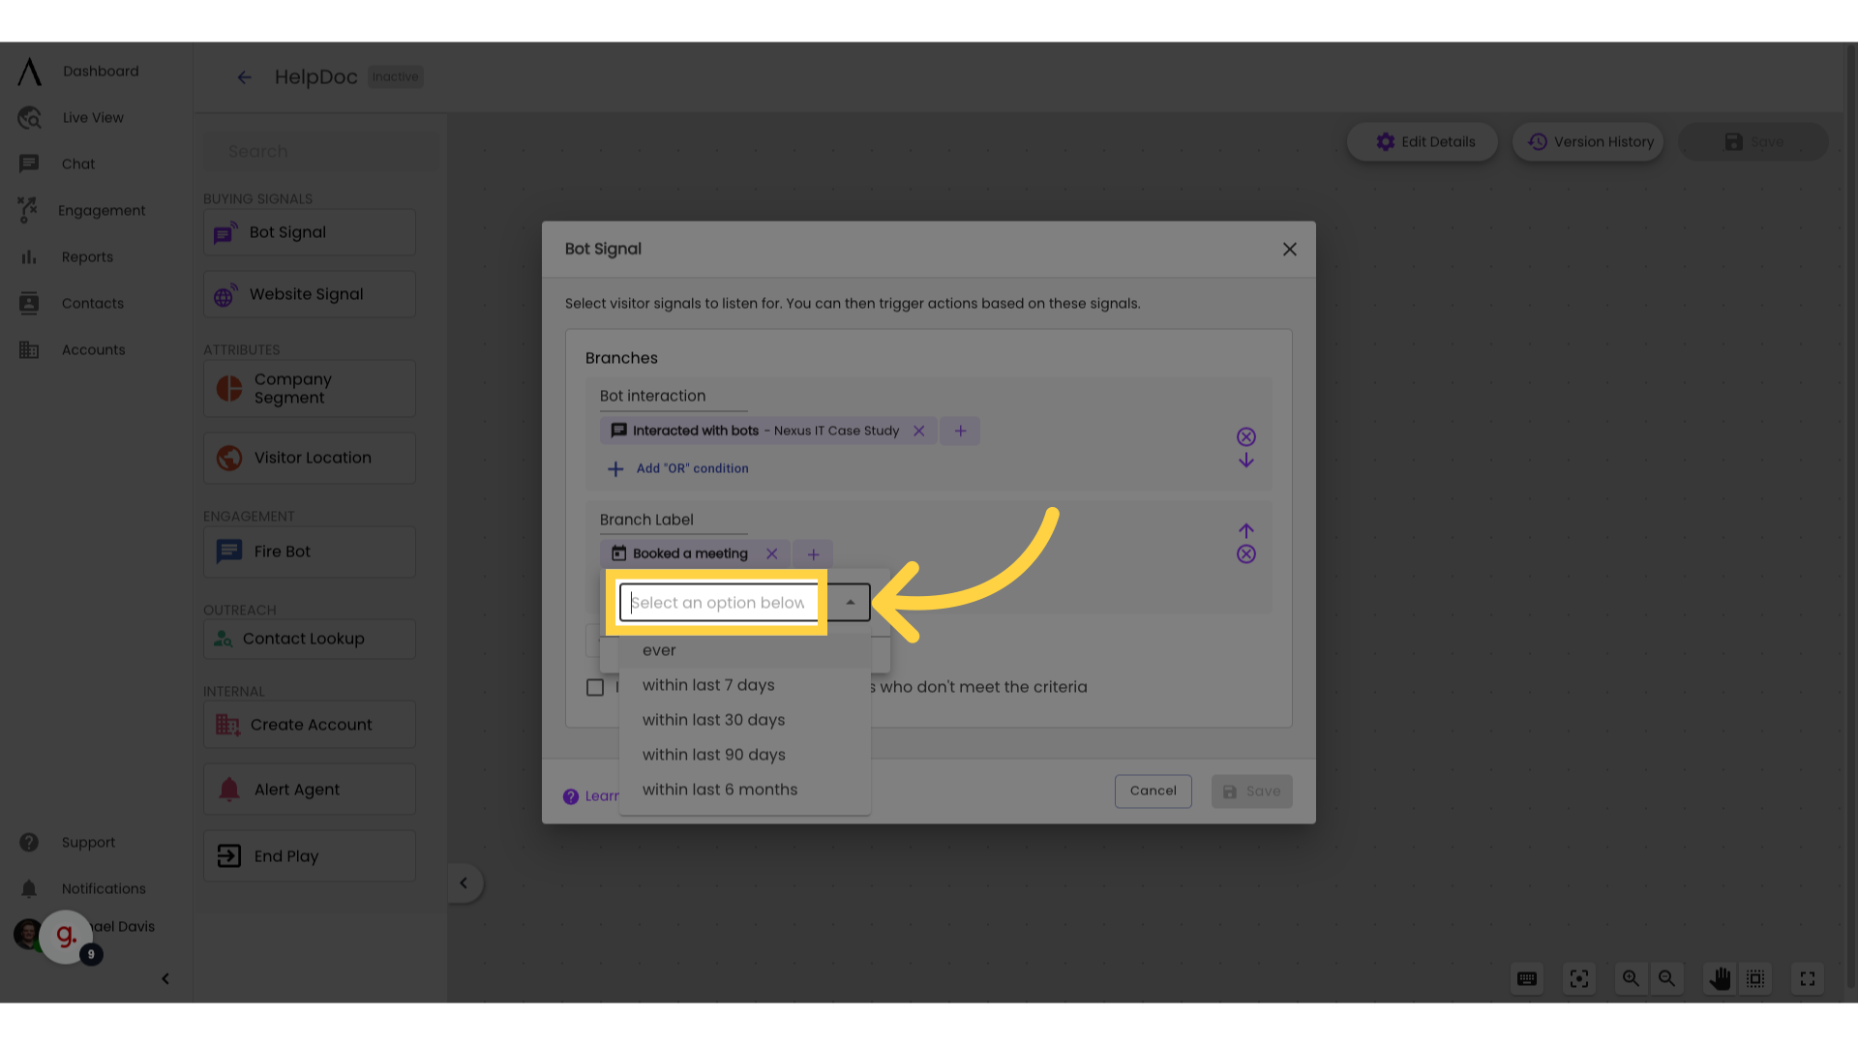This screenshot has width=1858, height=1045.
Task: Click Cancel button in Bot Signal dialog
Action: 1153,791
